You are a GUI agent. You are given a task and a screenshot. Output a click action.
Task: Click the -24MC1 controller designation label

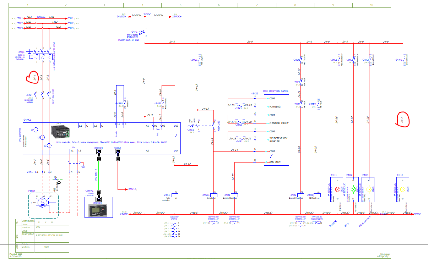(x=27, y=120)
